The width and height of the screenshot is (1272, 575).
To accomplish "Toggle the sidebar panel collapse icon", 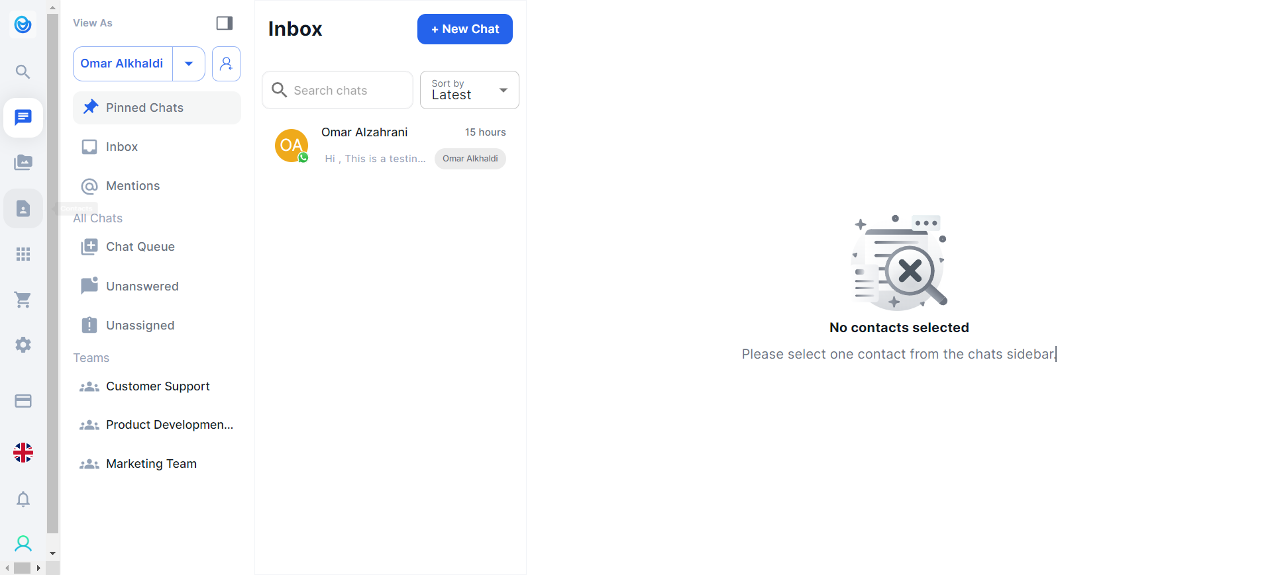I will click(x=225, y=23).
